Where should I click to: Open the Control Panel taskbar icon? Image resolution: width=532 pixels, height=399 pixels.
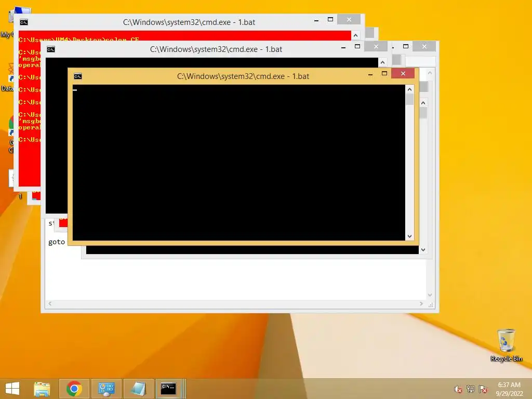107,389
